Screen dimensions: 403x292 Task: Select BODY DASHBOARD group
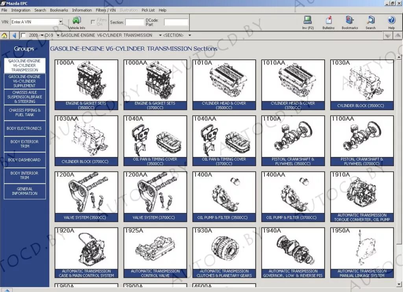point(25,160)
